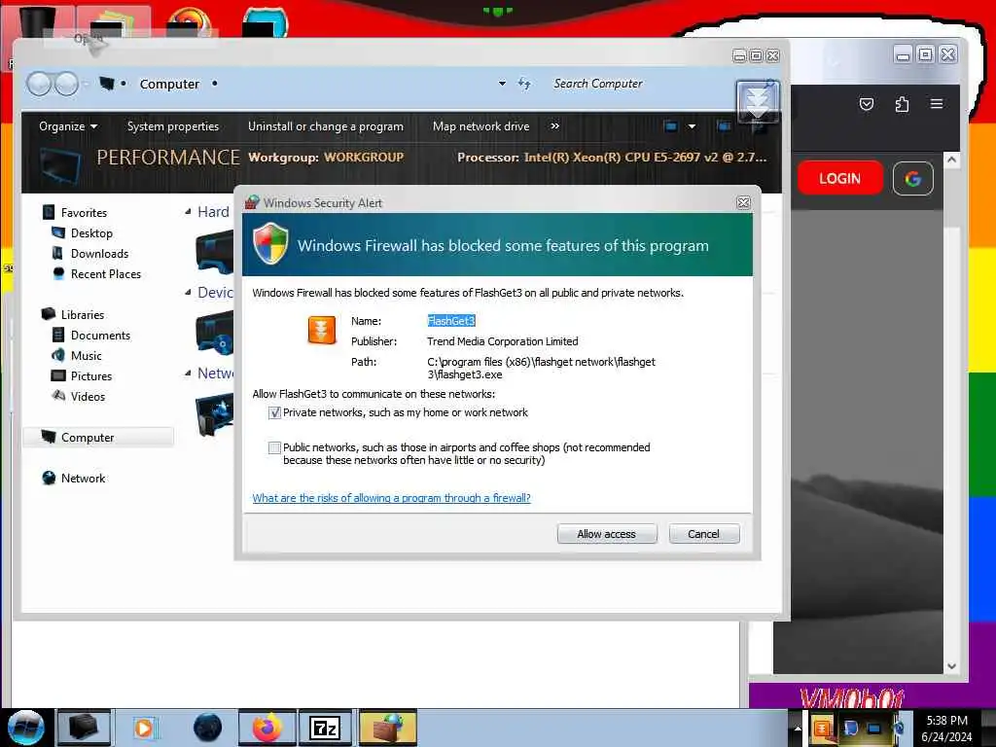The height and width of the screenshot is (747, 996).
Task: Open the Pocket icon in Firefox toolbar
Action: [867, 104]
